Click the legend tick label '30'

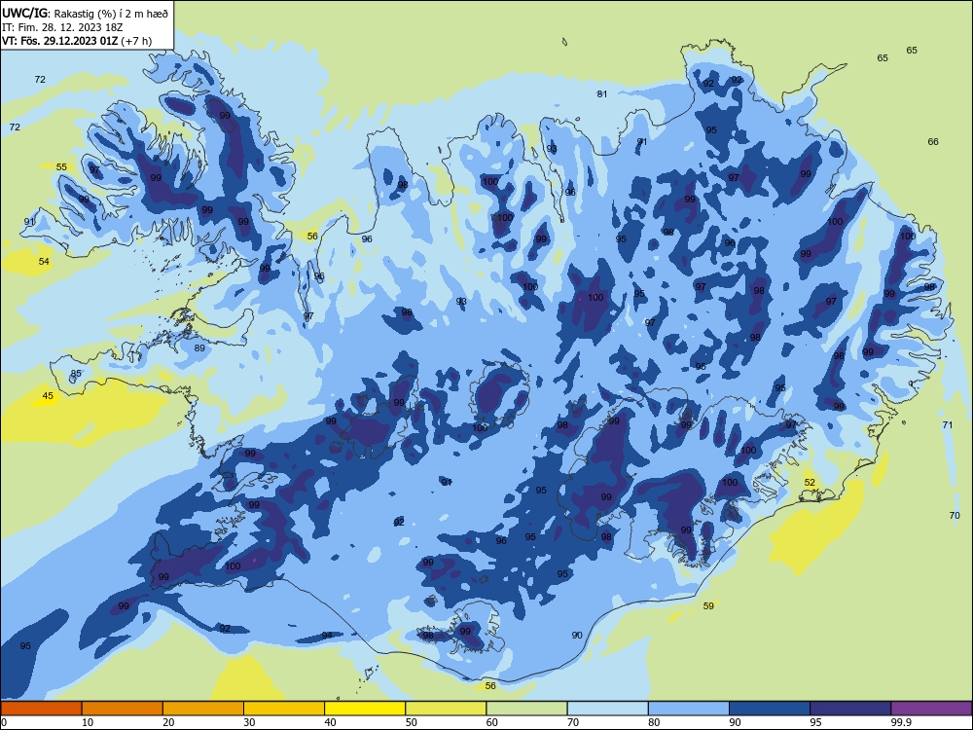pos(249,722)
